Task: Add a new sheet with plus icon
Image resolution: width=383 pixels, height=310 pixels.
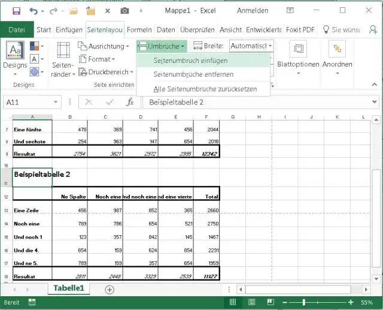Action: coord(110,289)
